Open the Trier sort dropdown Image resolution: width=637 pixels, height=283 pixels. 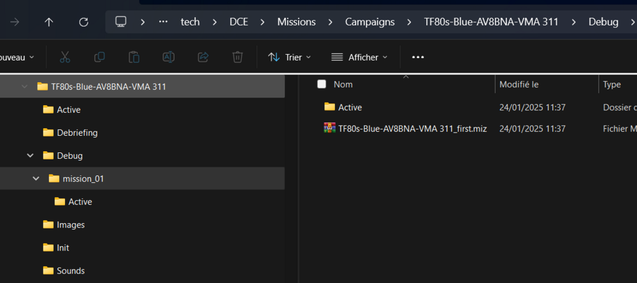click(x=290, y=57)
